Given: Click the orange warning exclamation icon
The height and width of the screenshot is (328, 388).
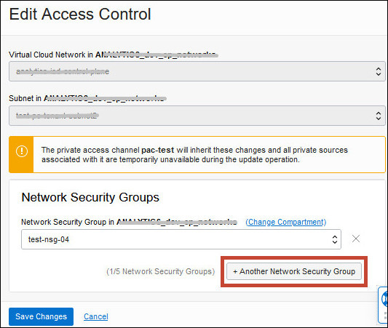Looking at the screenshot, I should pyautogui.click(x=22, y=151).
